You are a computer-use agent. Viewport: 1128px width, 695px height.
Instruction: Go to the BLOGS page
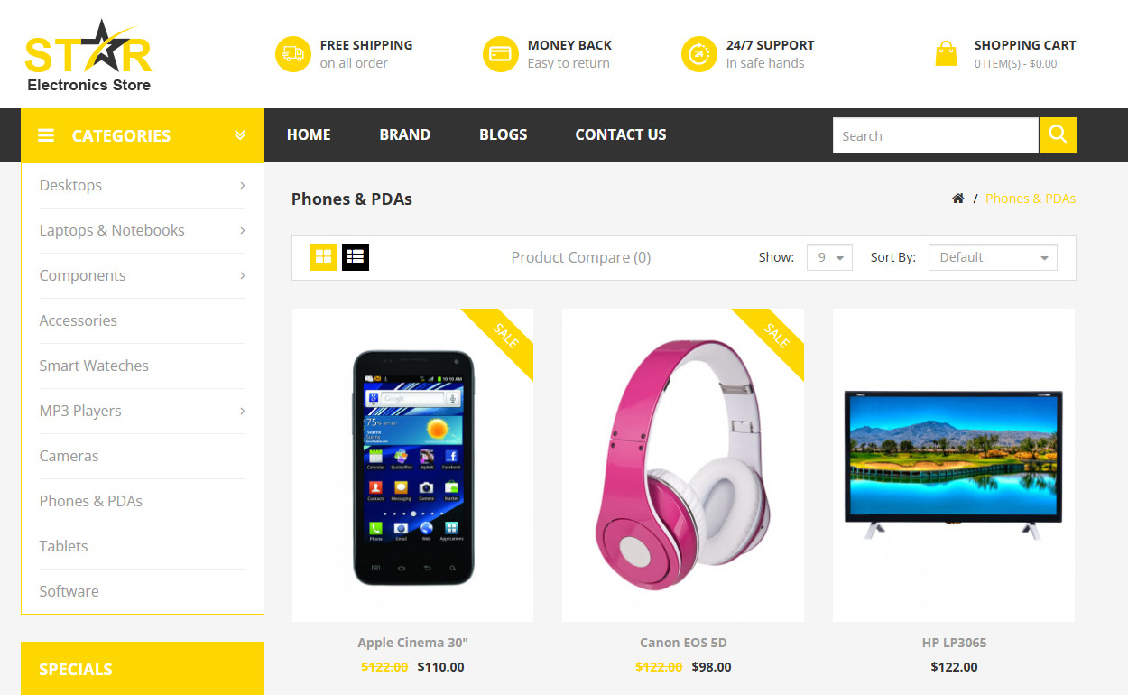coord(504,134)
